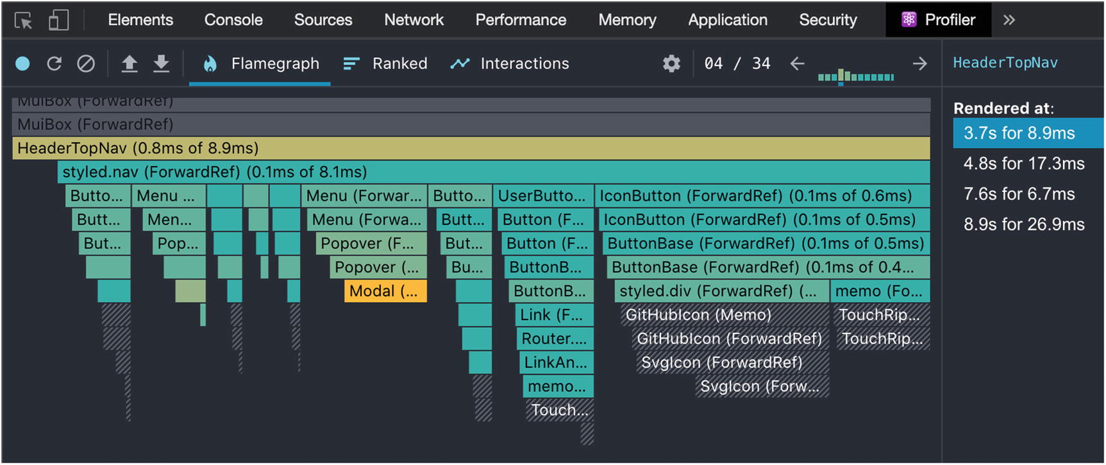This screenshot has height=465, width=1106.
Task: Open the Interactions tab
Action: coord(510,63)
